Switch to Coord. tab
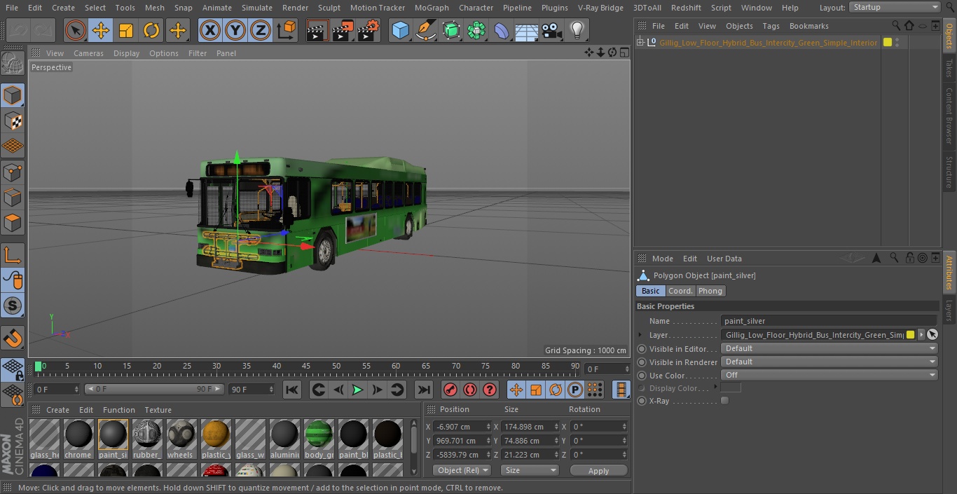 pyautogui.click(x=680, y=291)
